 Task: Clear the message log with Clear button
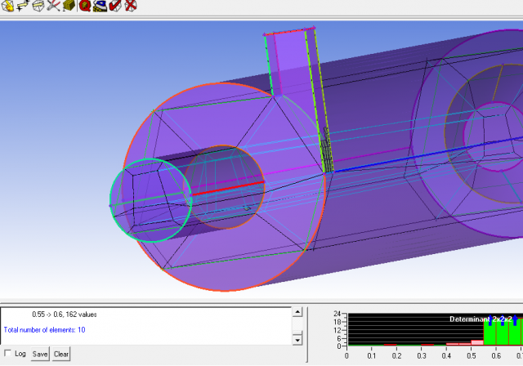pos(61,354)
